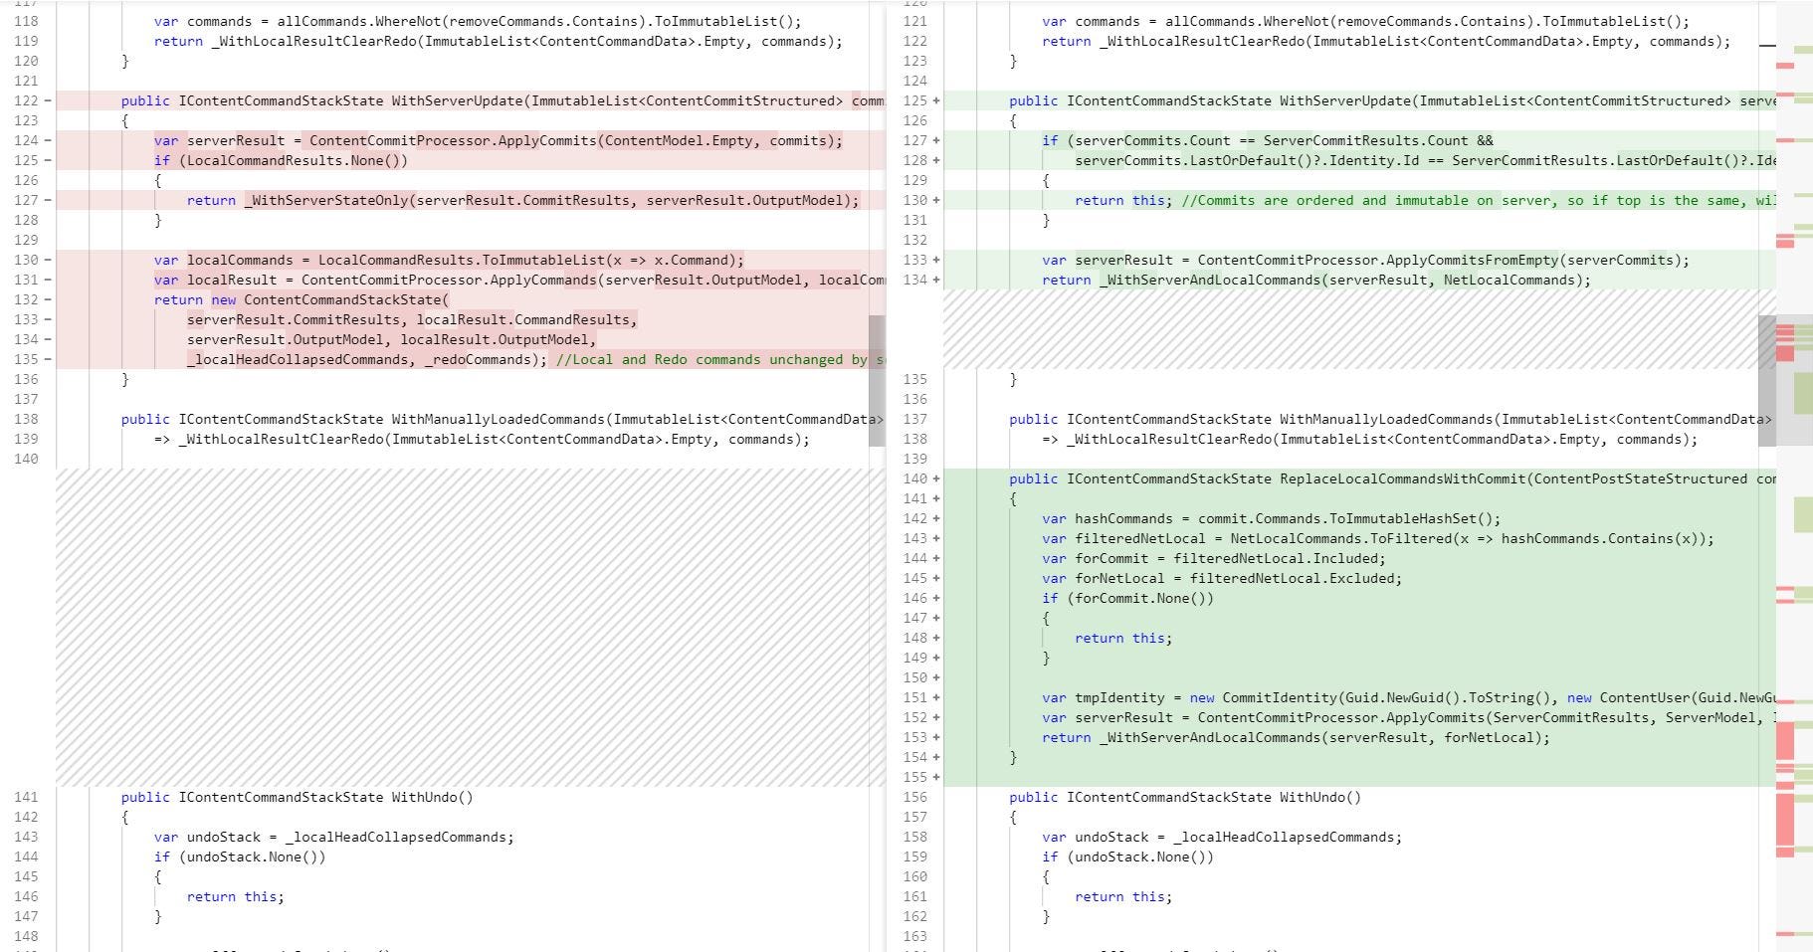Select the return this statement on line 148
The image size is (1813, 952).
1120,638
